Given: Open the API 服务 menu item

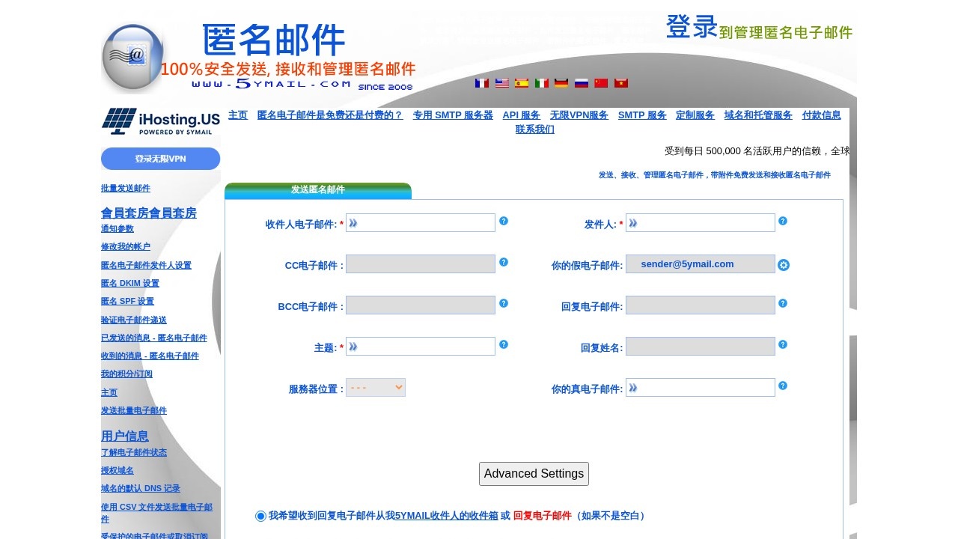Looking at the screenshot, I should tap(521, 115).
